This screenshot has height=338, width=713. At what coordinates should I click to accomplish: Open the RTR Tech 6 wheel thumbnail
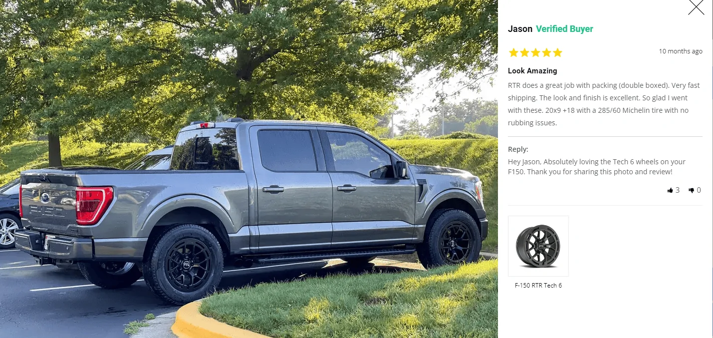click(538, 246)
